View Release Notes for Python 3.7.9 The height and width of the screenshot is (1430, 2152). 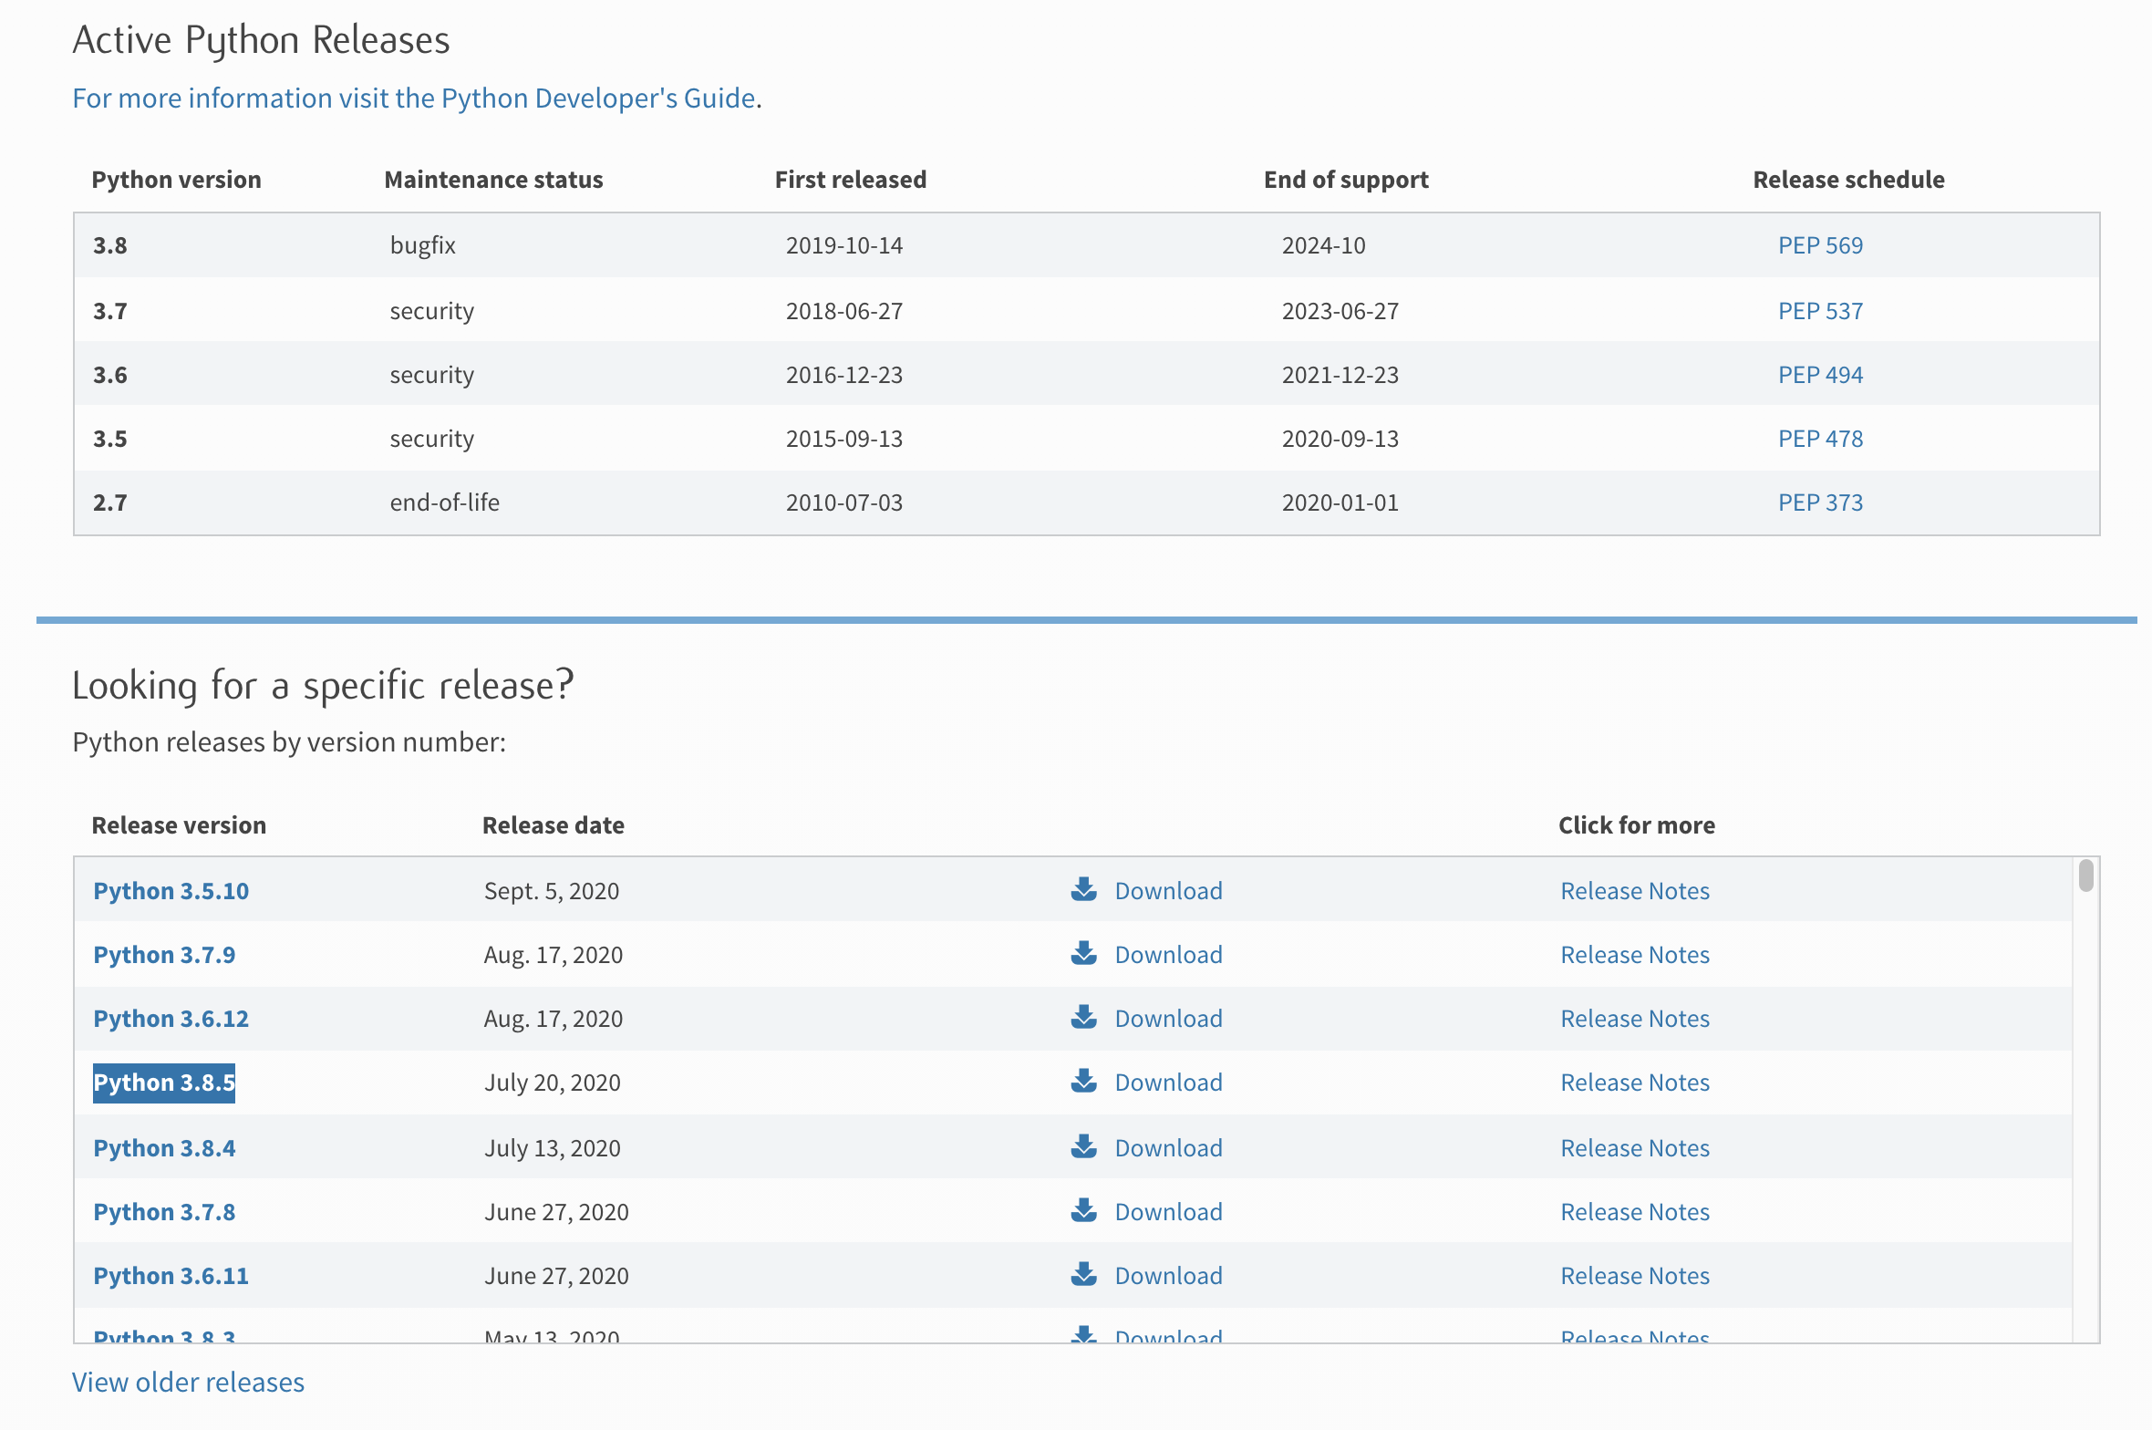click(x=1634, y=955)
